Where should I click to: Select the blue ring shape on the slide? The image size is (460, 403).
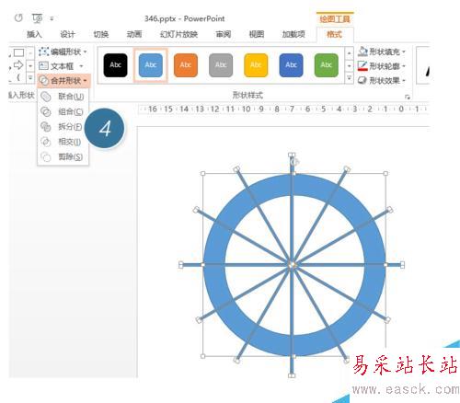[x=214, y=264]
